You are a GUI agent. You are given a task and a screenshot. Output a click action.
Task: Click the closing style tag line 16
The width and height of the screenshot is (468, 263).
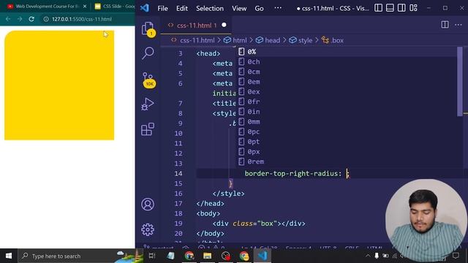tap(228, 194)
